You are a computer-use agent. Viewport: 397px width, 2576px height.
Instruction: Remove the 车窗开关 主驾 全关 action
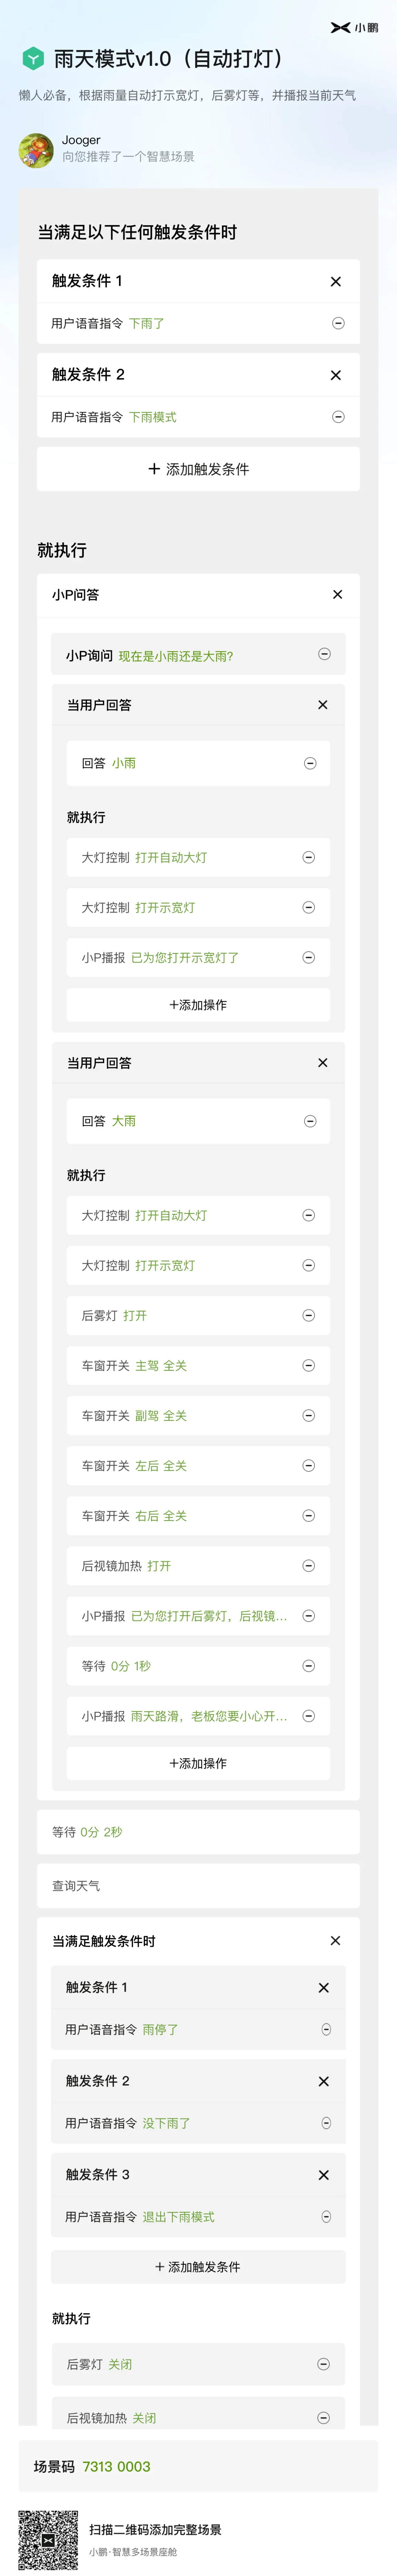[x=308, y=1365]
